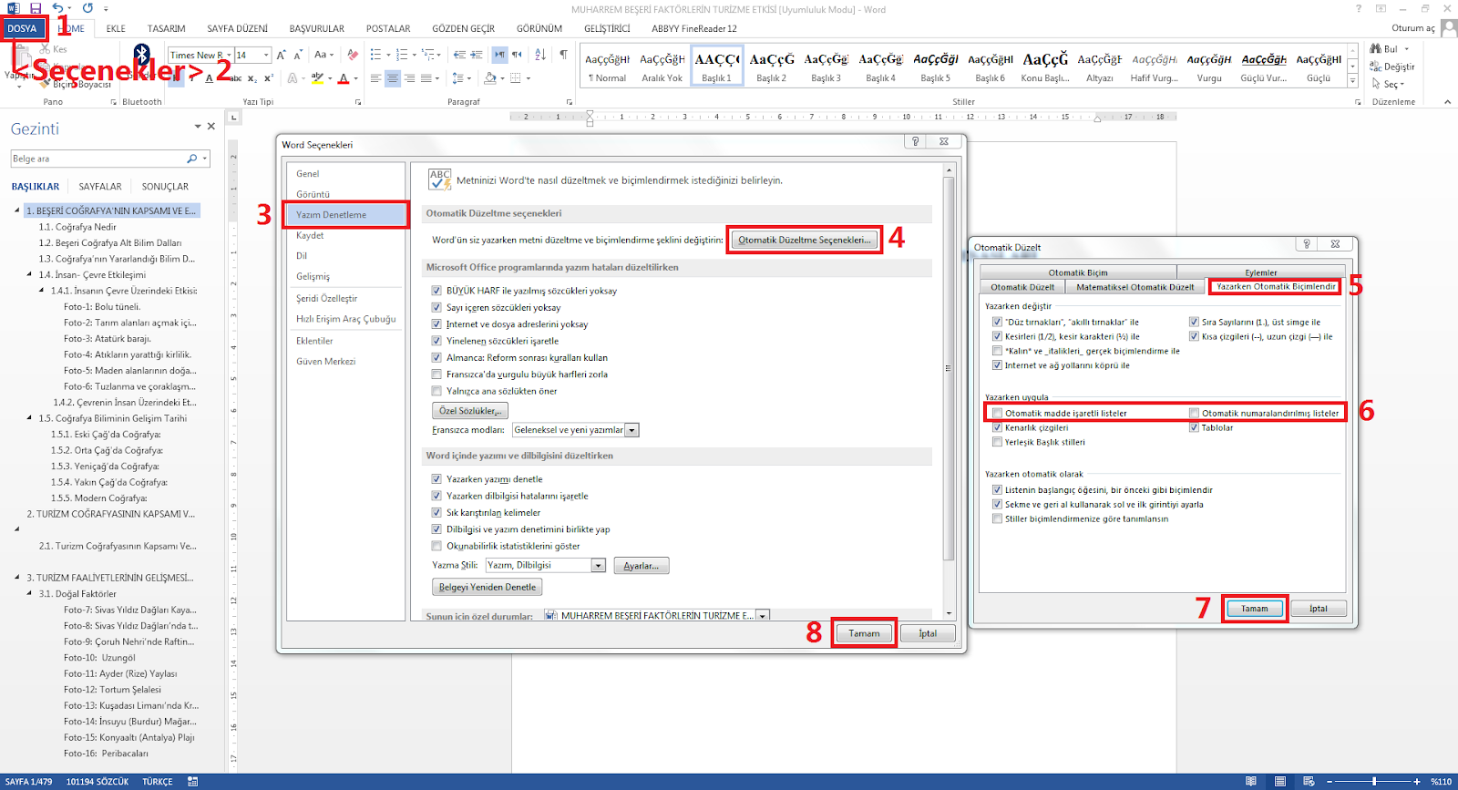Toggle 'Yinelenen sözcükleri işaretle' checkbox
1458x790 pixels.
tap(436, 341)
